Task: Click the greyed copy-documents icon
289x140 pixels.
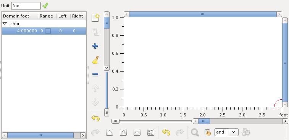Action: click(95, 32)
